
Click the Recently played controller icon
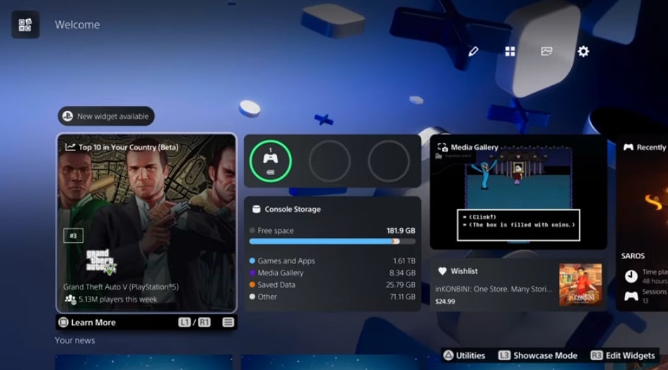click(x=628, y=148)
